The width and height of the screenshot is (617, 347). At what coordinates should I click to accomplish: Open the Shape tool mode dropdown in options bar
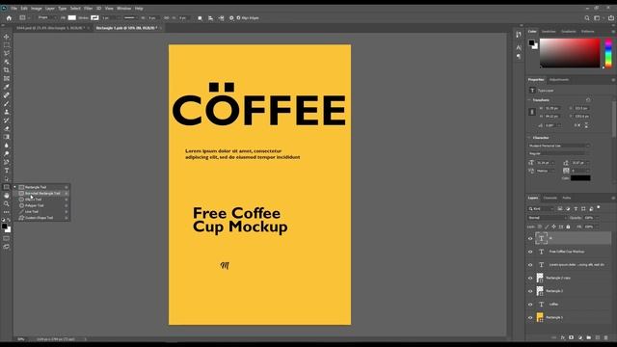46,18
